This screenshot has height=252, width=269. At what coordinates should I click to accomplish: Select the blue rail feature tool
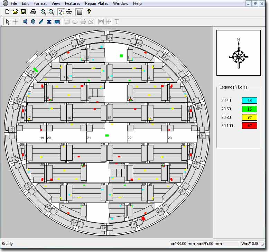tap(57, 22)
